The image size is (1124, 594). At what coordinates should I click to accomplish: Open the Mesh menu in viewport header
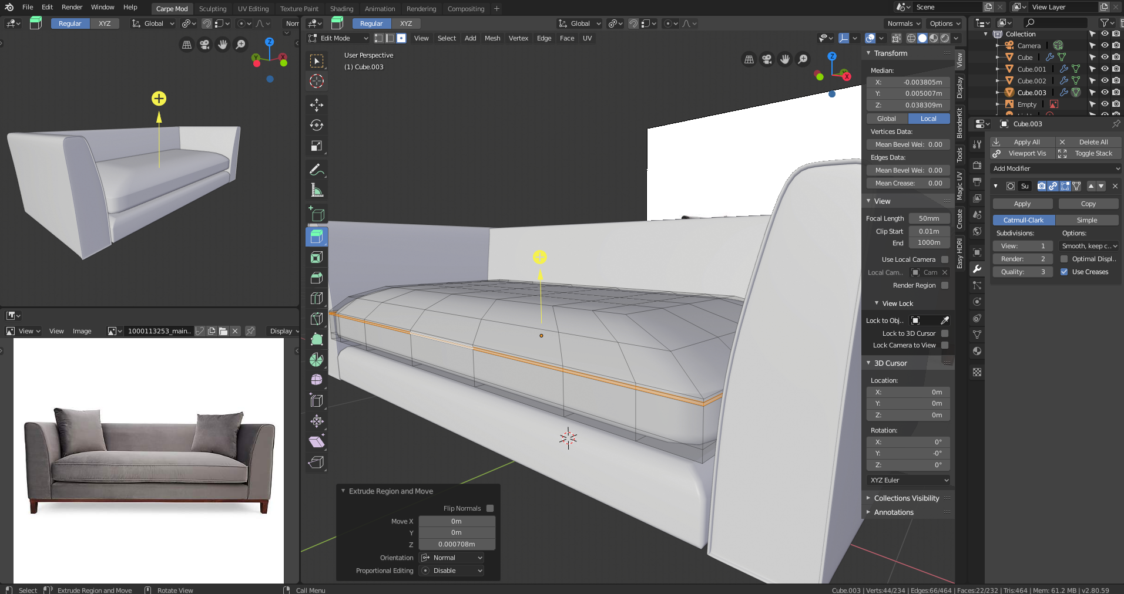click(492, 38)
